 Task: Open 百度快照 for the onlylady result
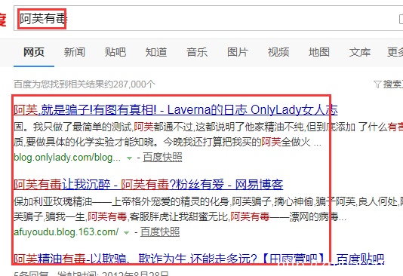[x=162, y=157]
